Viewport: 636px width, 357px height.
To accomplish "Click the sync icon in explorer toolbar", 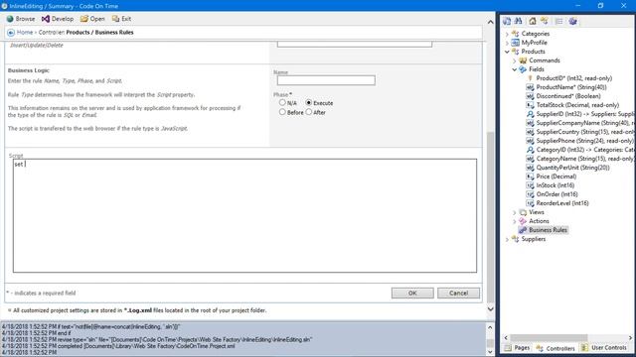I will [x=507, y=21].
